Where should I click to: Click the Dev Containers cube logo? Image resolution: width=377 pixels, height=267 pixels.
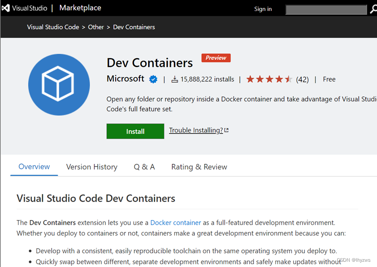[59, 84]
